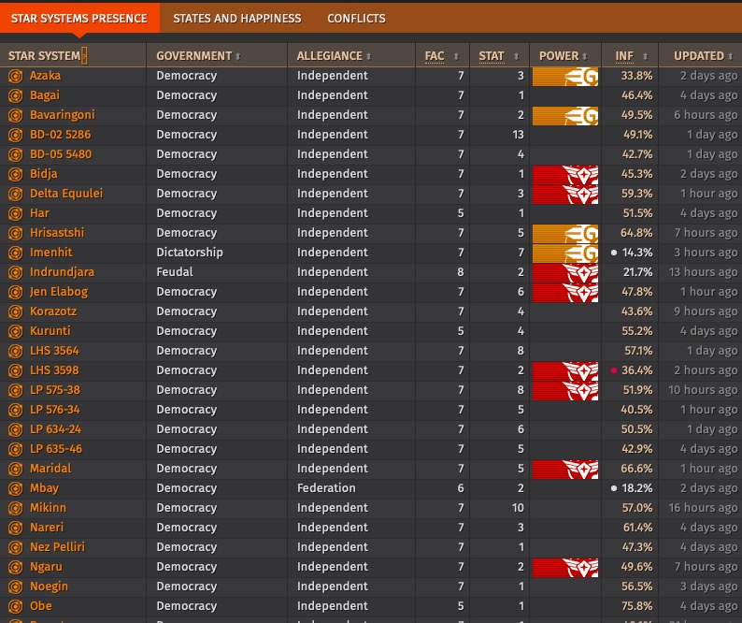742x623 pixels.
Task: Switch to States and Happiness tab
Action: click(x=237, y=18)
